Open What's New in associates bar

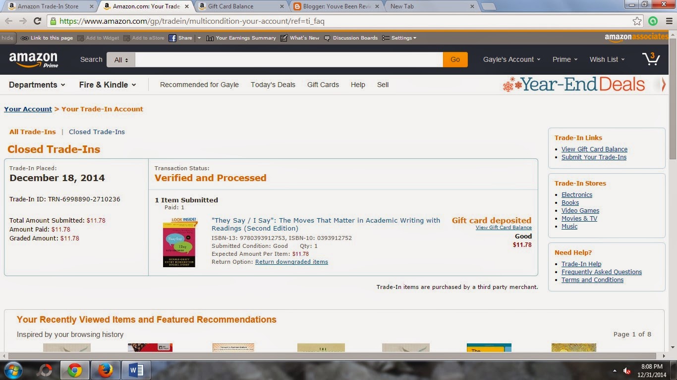(x=300, y=38)
